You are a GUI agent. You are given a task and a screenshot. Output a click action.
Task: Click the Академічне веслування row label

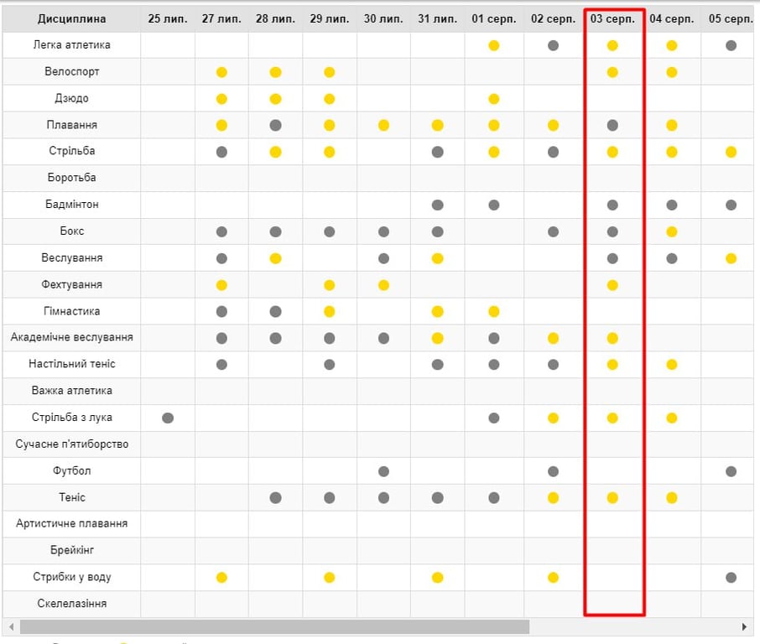pos(71,338)
